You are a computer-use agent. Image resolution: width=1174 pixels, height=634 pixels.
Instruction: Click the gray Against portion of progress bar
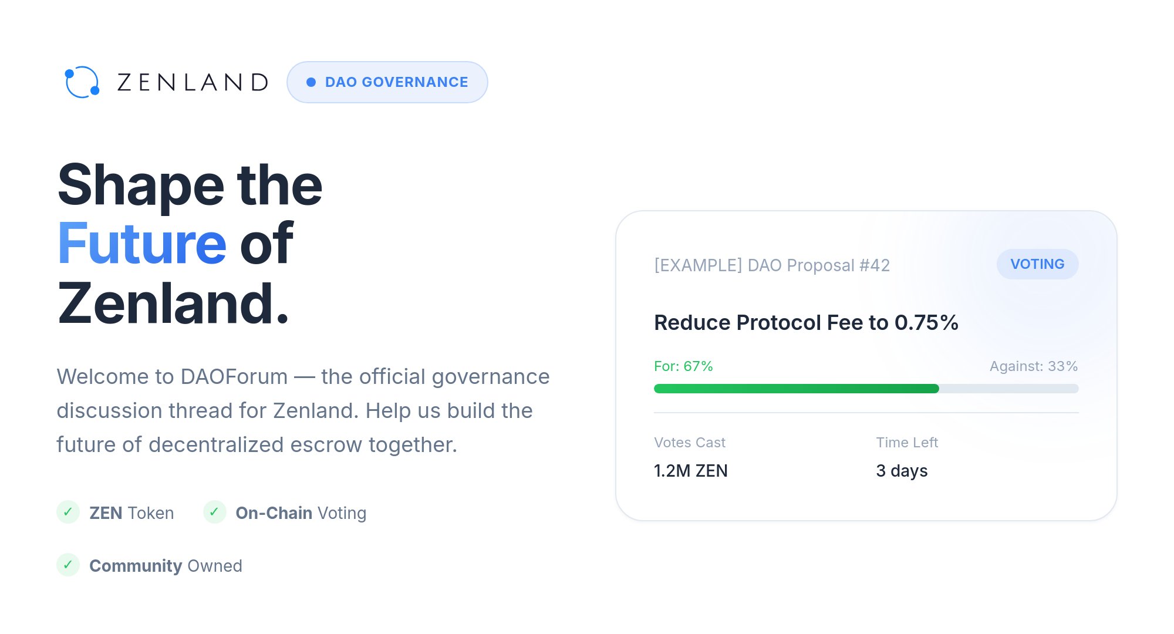(1008, 389)
